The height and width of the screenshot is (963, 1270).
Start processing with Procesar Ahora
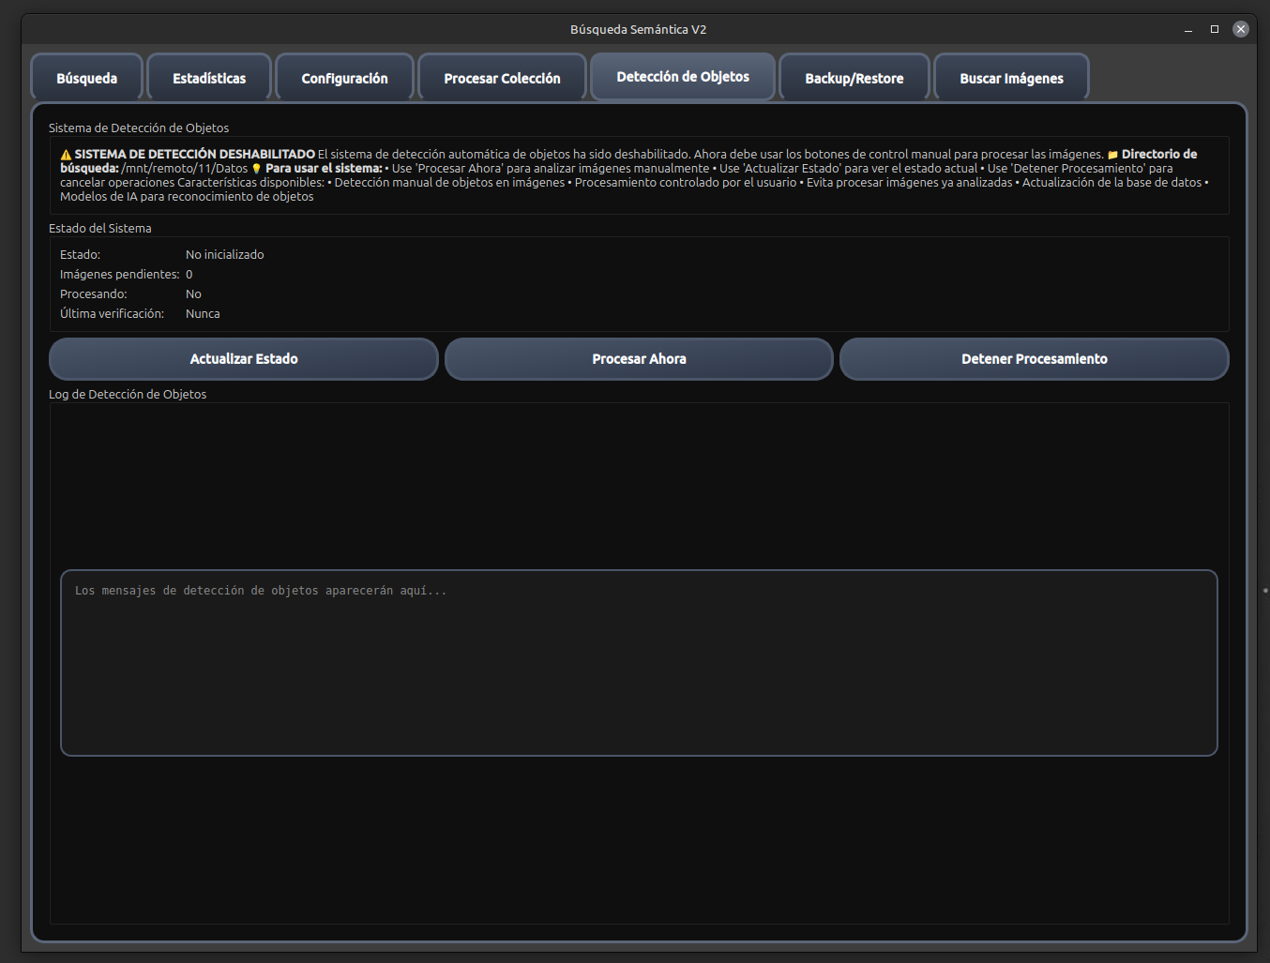(x=639, y=359)
